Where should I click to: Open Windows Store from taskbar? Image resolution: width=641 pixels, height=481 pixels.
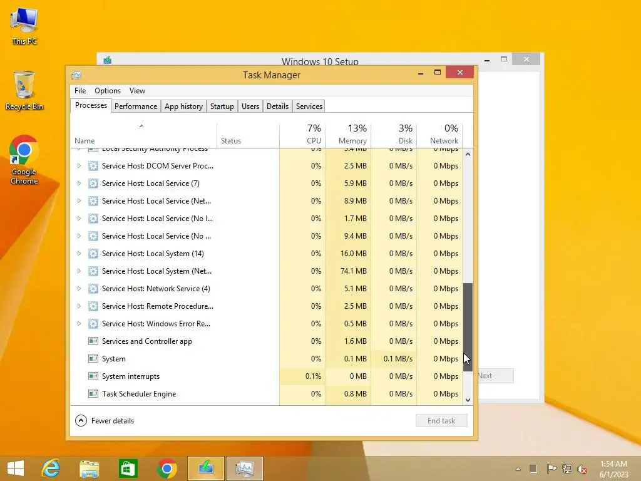[x=128, y=468]
